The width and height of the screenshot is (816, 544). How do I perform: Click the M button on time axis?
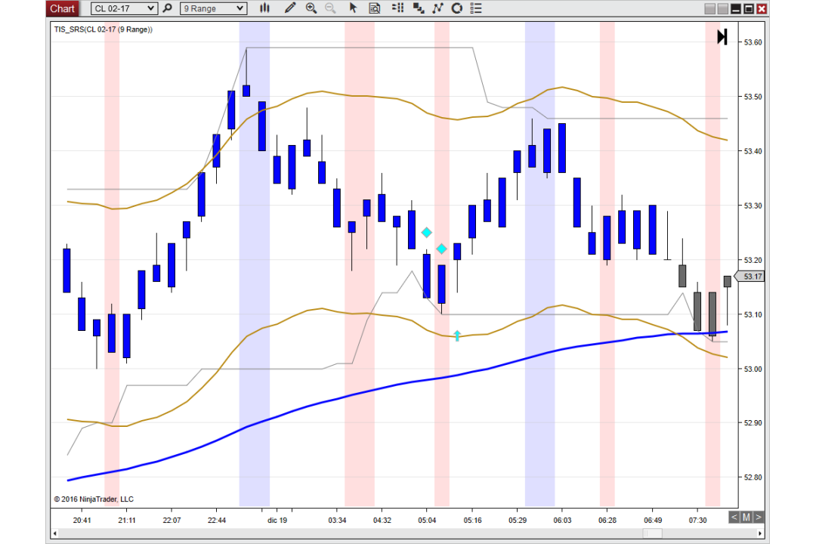point(746,517)
